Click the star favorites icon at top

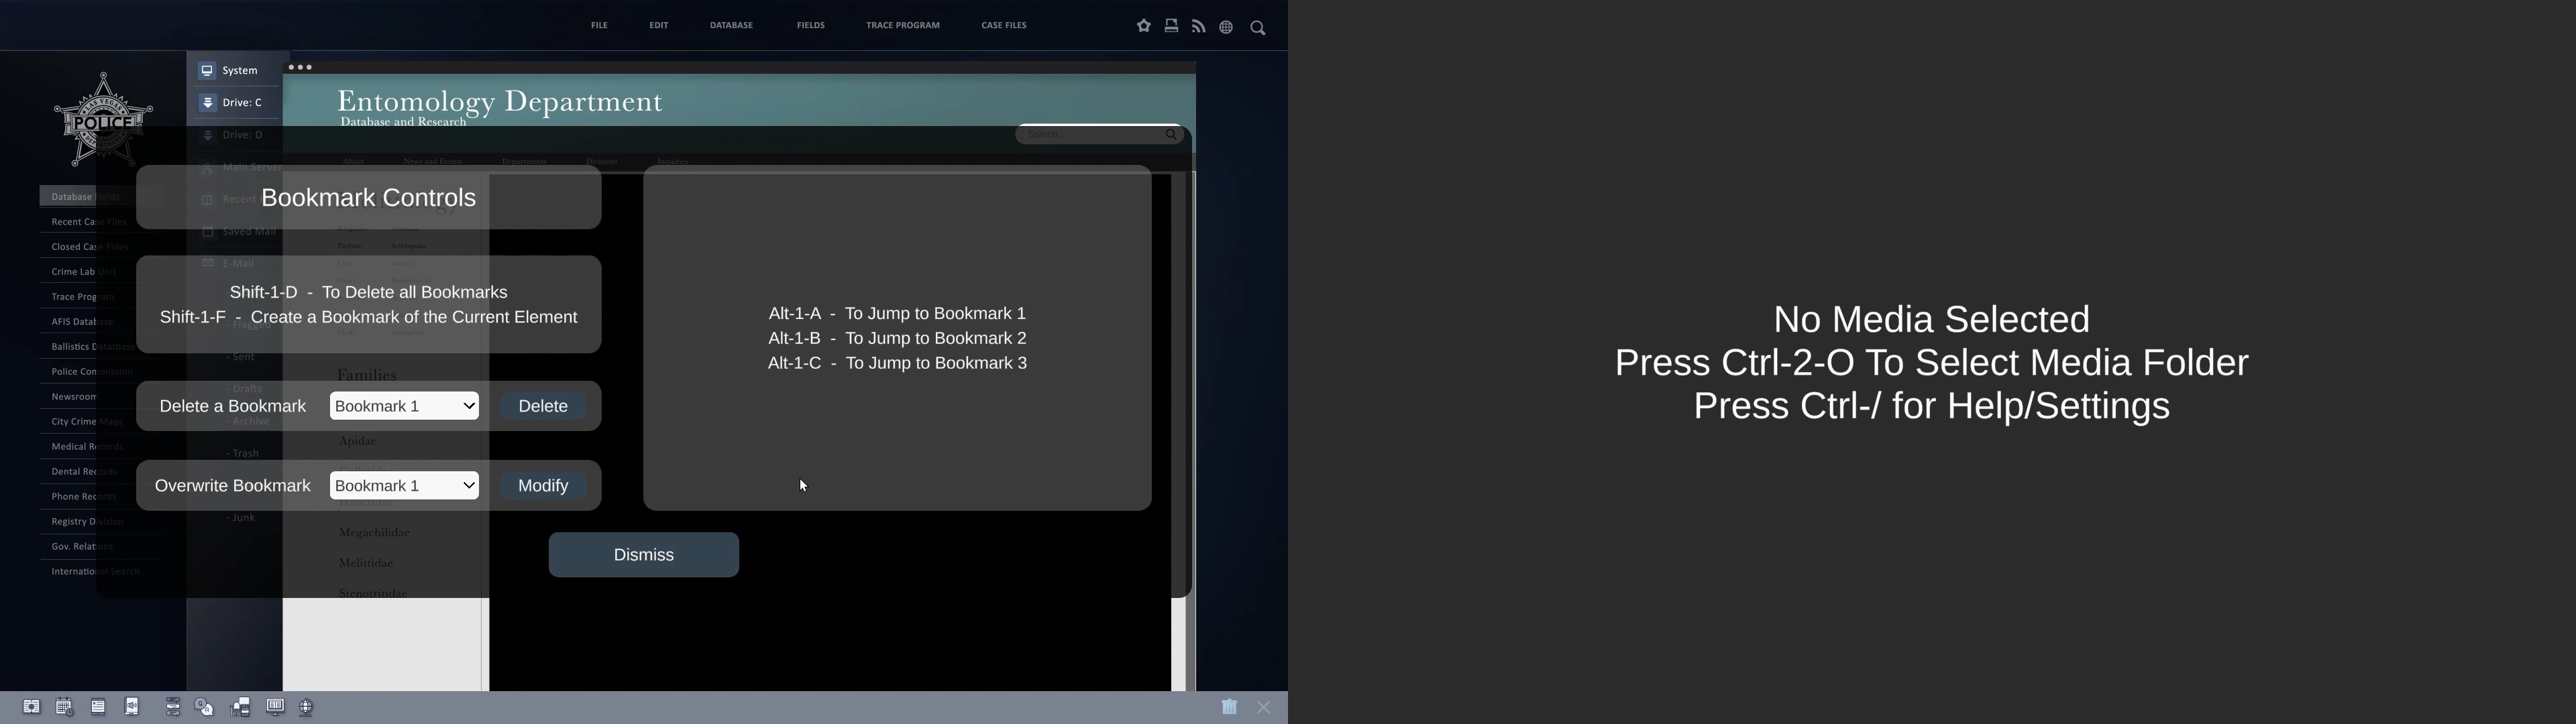coord(1144,27)
